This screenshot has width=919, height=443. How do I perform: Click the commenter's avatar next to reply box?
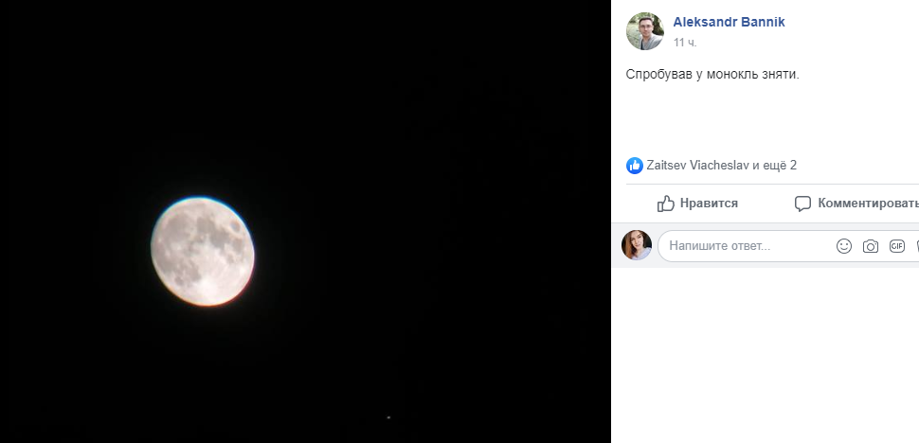pos(637,245)
